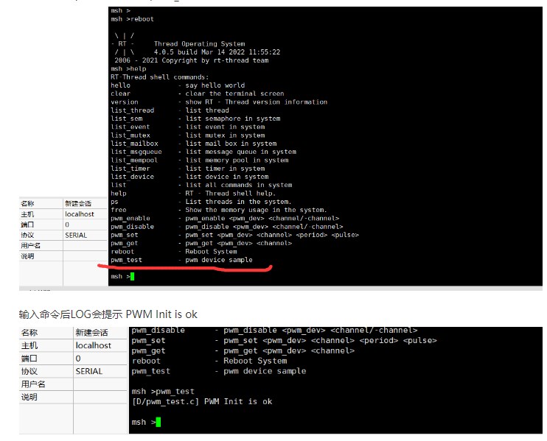Click 'pwm device sample' in the lower terminal

(x=265, y=371)
